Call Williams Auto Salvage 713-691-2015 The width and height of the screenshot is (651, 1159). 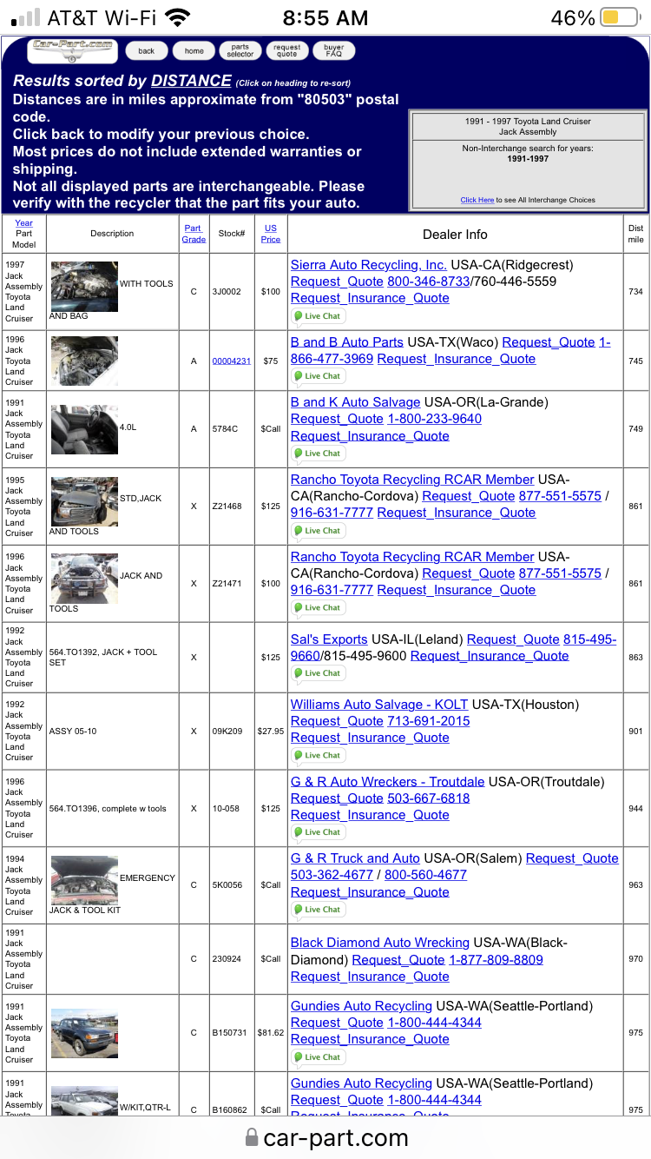tap(429, 721)
